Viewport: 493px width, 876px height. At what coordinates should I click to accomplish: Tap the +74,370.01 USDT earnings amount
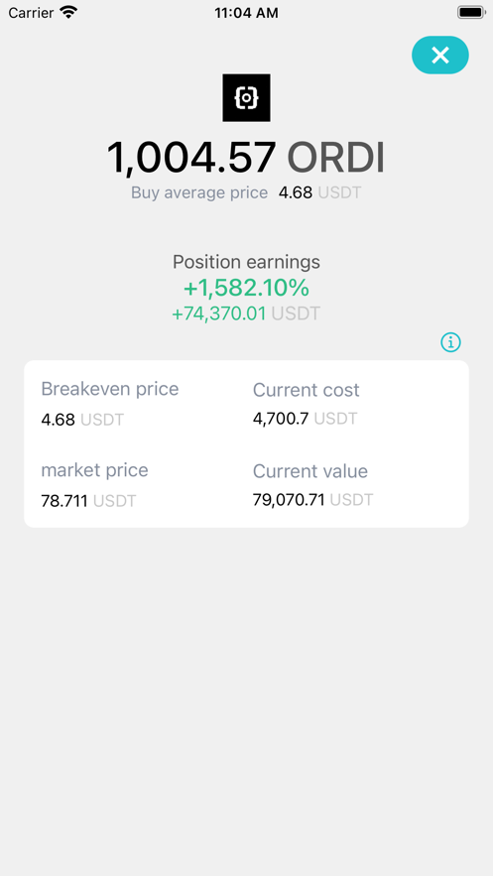246,313
